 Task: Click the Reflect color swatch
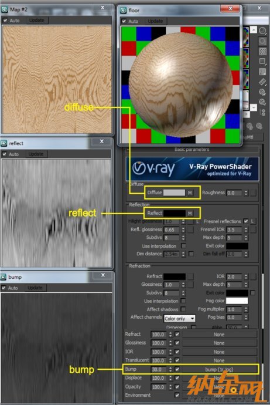click(x=175, y=213)
